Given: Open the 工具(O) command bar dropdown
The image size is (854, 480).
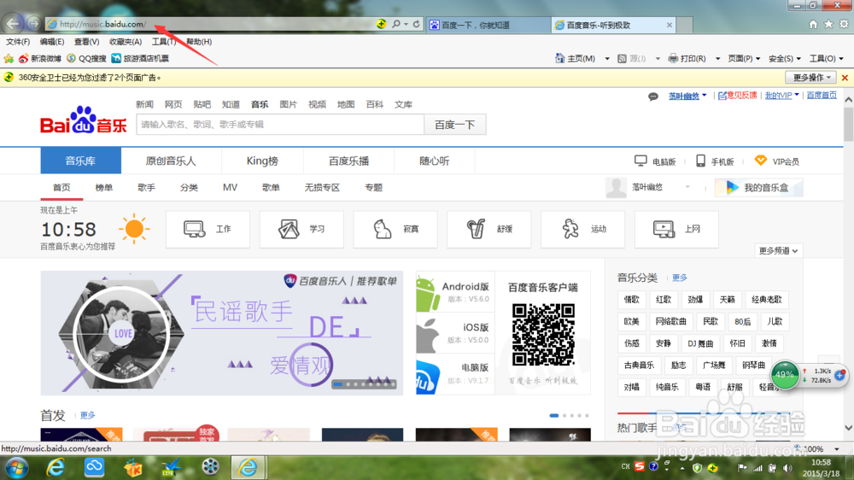Looking at the screenshot, I should (x=826, y=59).
